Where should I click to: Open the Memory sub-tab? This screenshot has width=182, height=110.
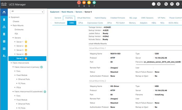point(132,23)
